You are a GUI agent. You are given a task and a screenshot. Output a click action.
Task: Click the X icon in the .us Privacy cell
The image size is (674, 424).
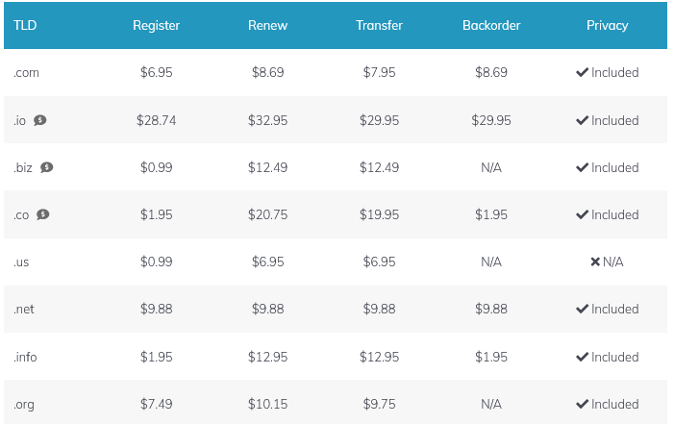pos(595,262)
